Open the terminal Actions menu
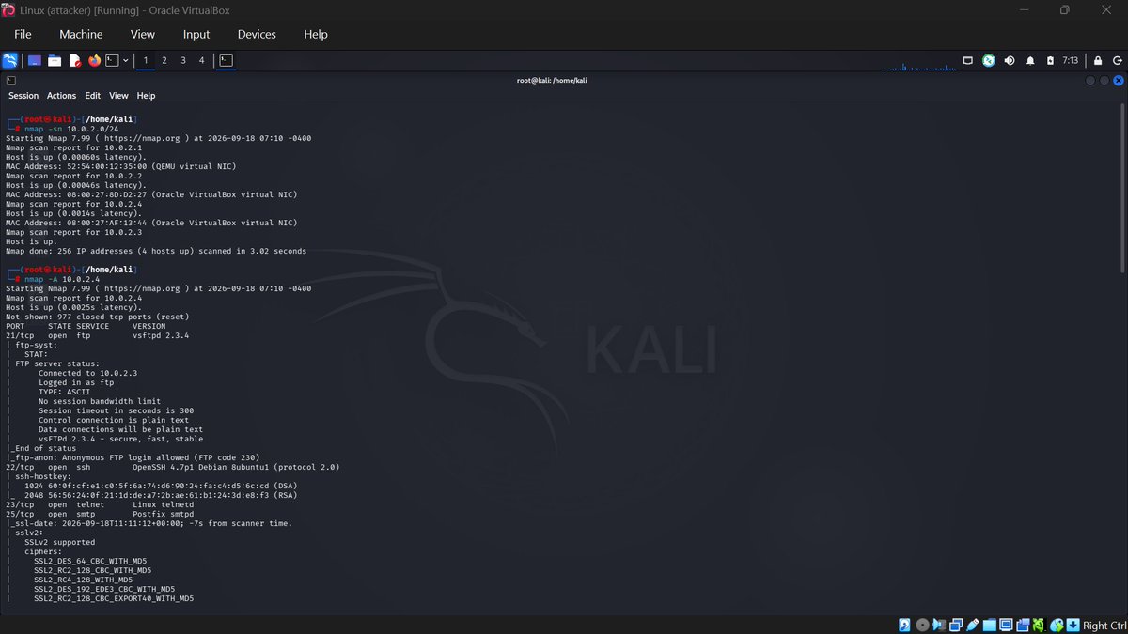 click(x=62, y=96)
